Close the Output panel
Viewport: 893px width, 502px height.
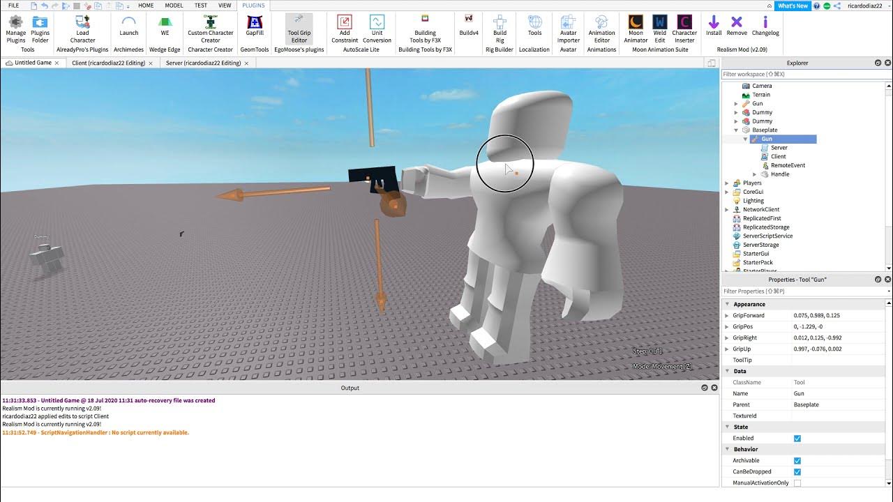point(714,388)
